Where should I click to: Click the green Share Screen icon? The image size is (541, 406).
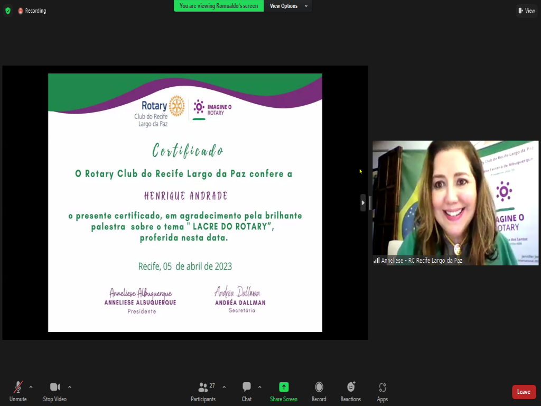coord(284,387)
